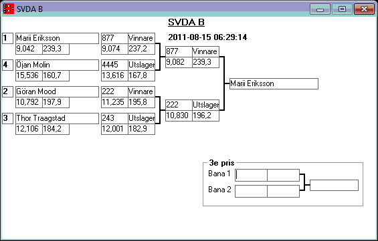Click the 9,082 time cell in semifinal

[179, 62]
